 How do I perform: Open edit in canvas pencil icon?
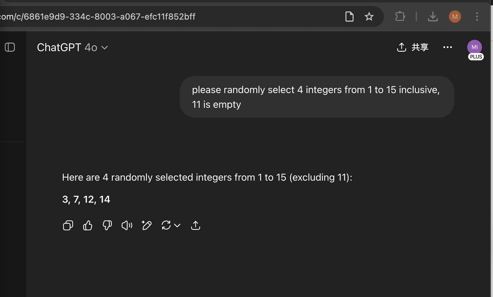[x=147, y=226]
